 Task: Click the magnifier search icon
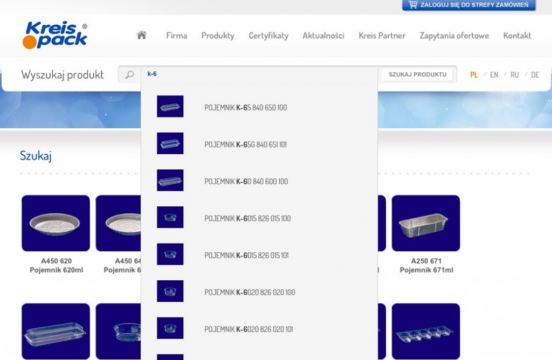pos(129,74)
